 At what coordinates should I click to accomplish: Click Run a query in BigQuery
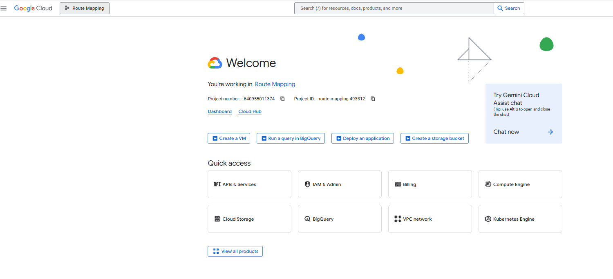point(291,138)
